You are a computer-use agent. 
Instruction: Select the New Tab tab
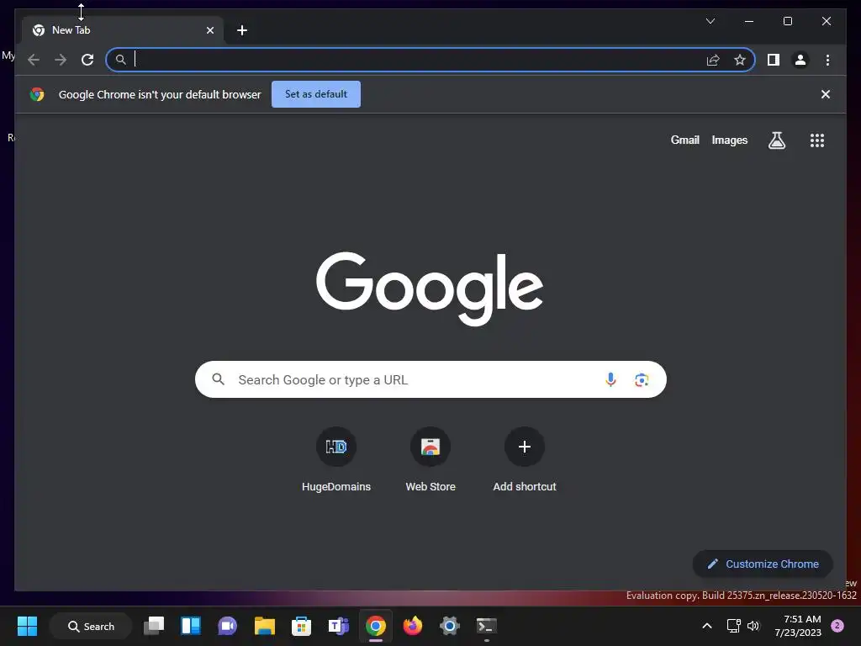[123, 30]
